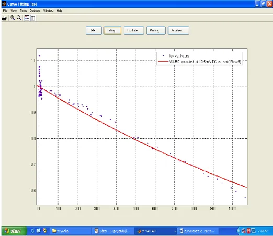Click the red system tray icon
The height and width of the screenshot is (236, 273).
248,231
